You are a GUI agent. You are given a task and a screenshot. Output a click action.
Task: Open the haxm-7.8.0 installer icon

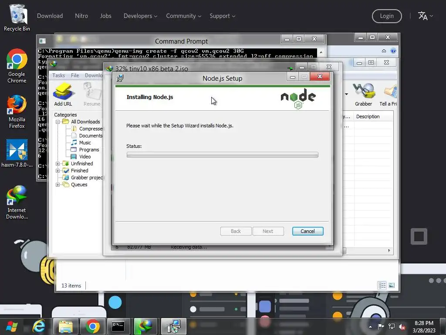point(17,153)
